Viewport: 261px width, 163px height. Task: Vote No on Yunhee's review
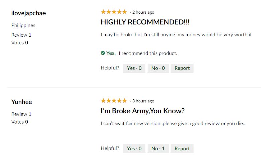[158, 148]
